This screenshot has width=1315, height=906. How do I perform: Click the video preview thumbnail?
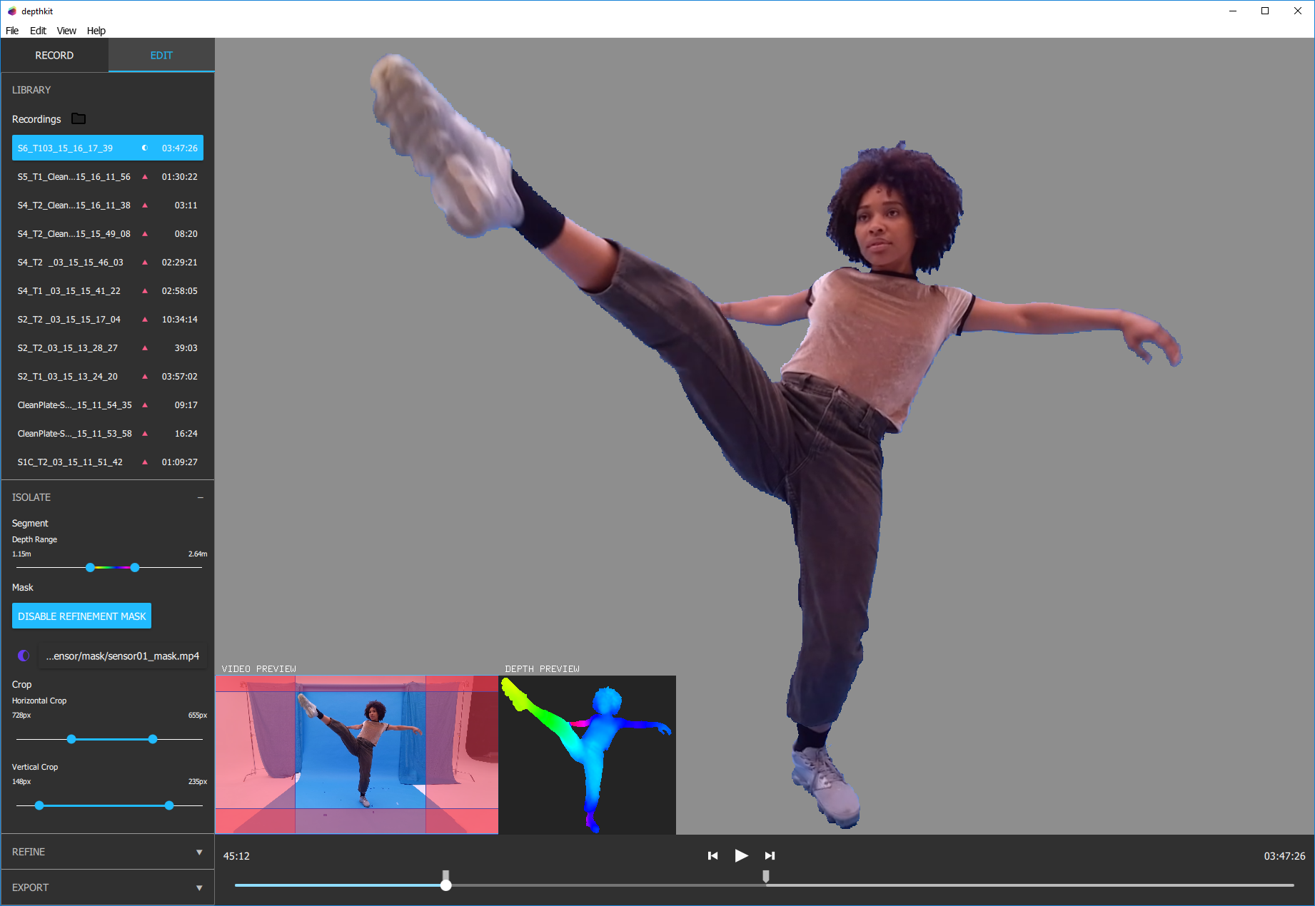(x=356, y=754)
